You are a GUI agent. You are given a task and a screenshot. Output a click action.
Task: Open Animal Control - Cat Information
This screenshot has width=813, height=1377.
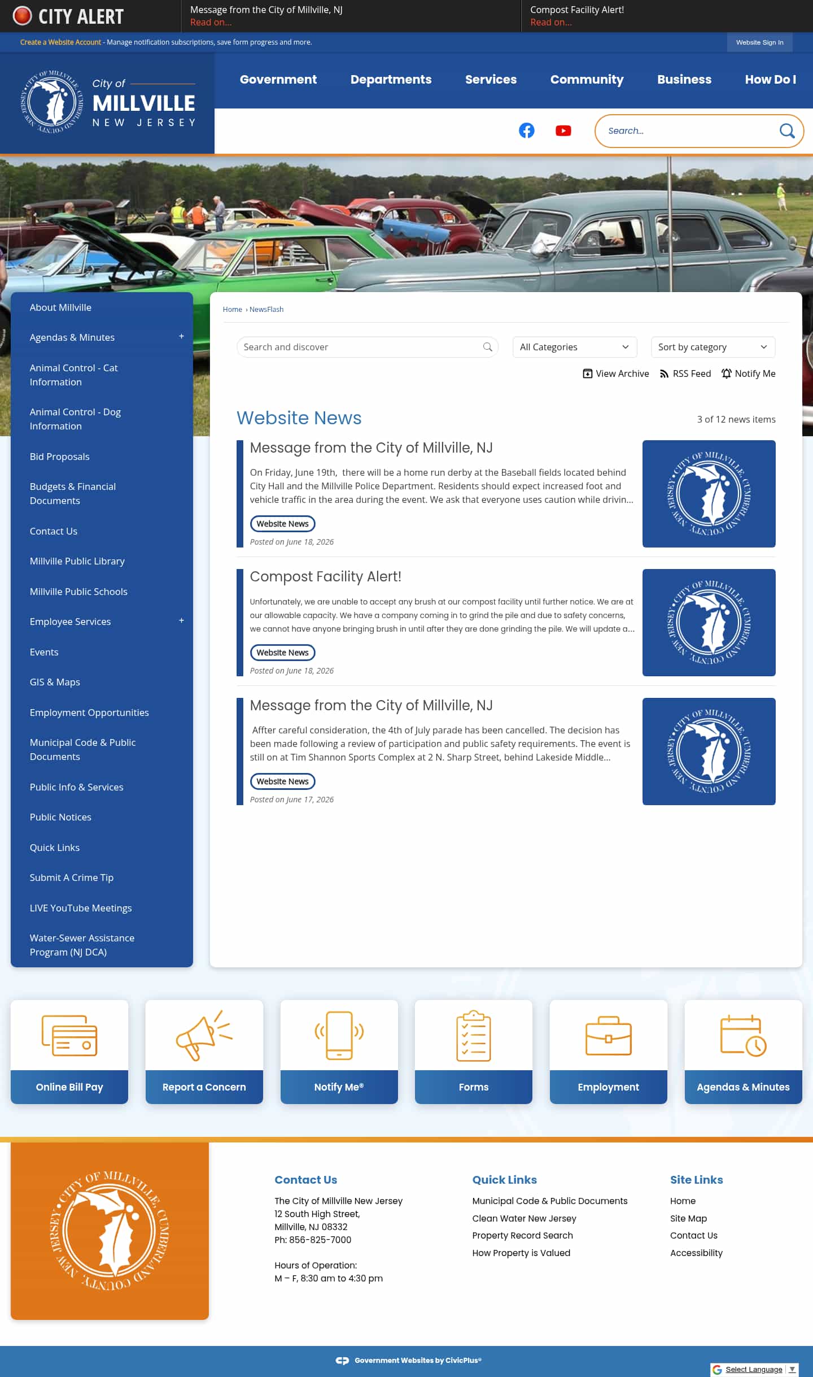click(x=73, y=375)
